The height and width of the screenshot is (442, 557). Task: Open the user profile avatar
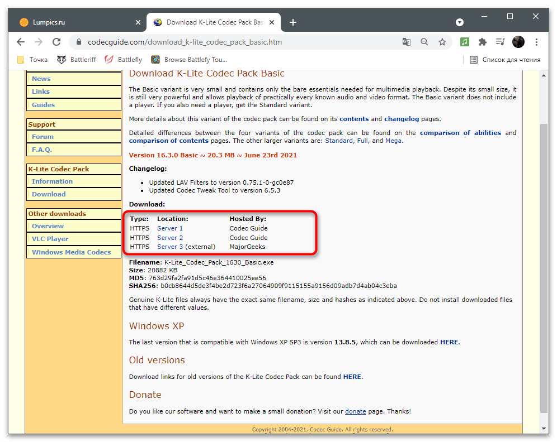click(x=518, y=42)
